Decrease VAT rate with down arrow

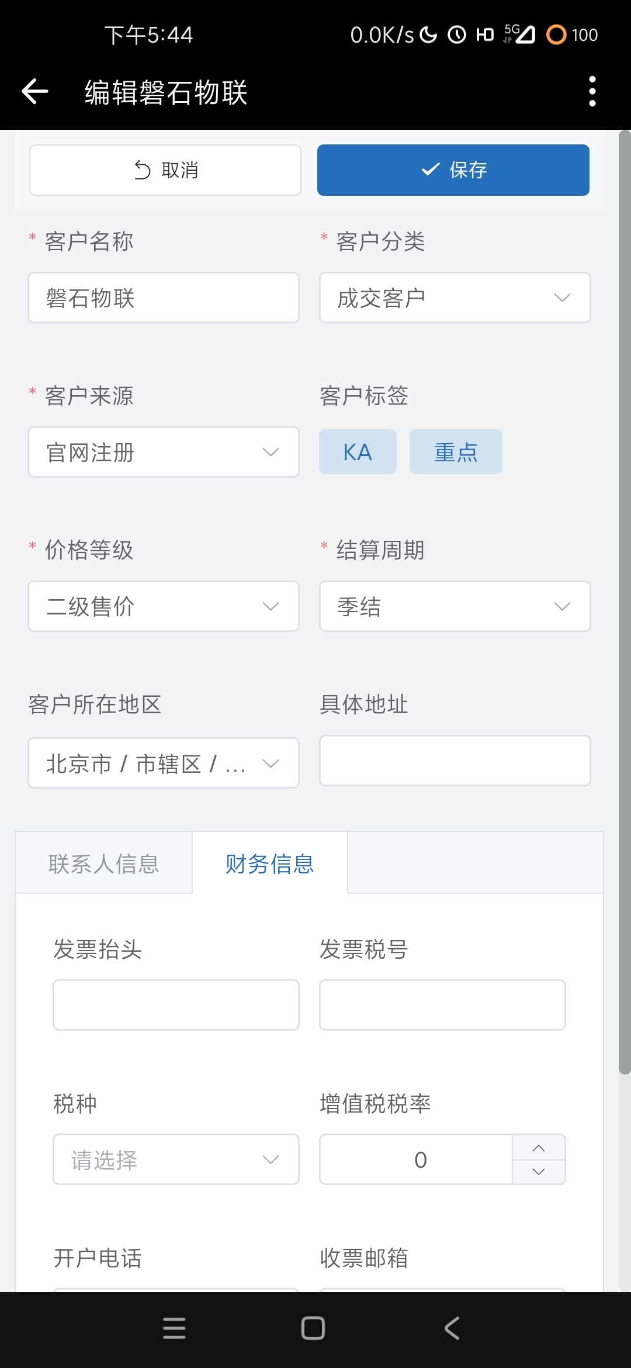coord(539,1172)
